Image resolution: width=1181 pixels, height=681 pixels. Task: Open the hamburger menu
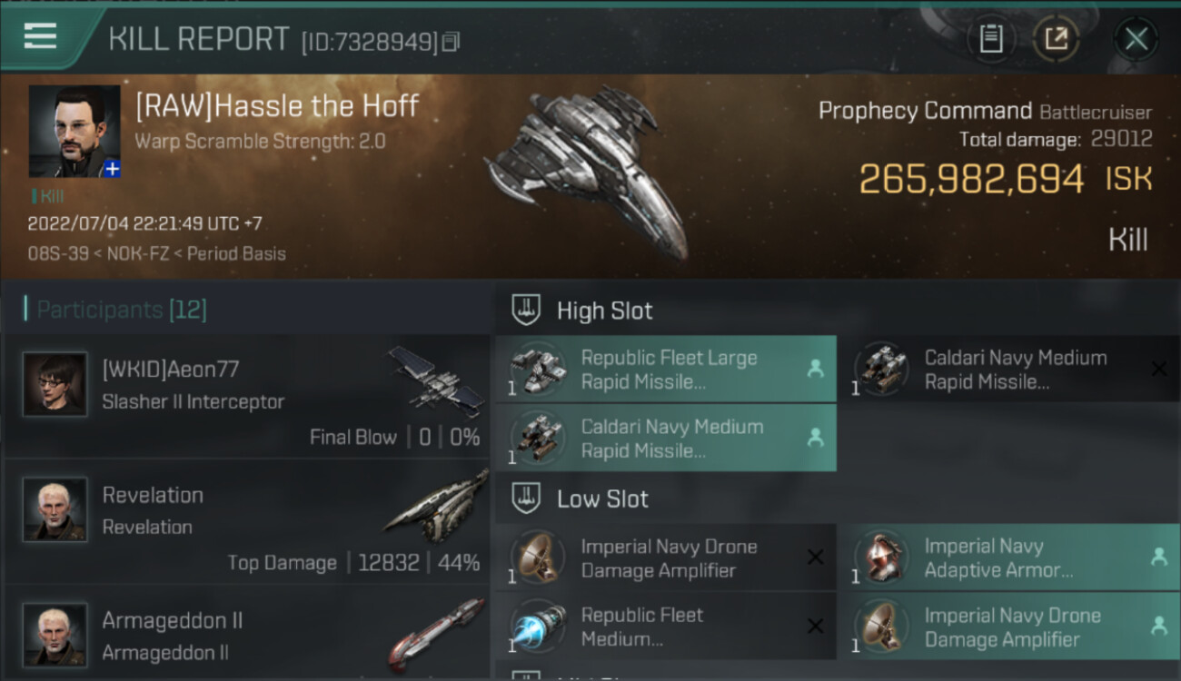(41, 36)
